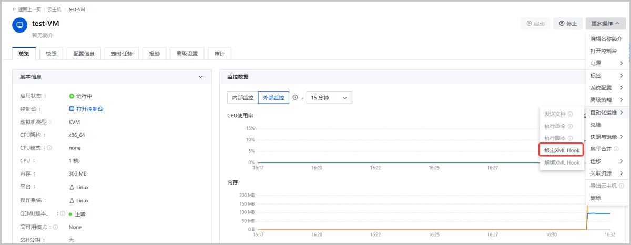
Task: Click info icon beside 发送文件 option
Action: [570, 114]
